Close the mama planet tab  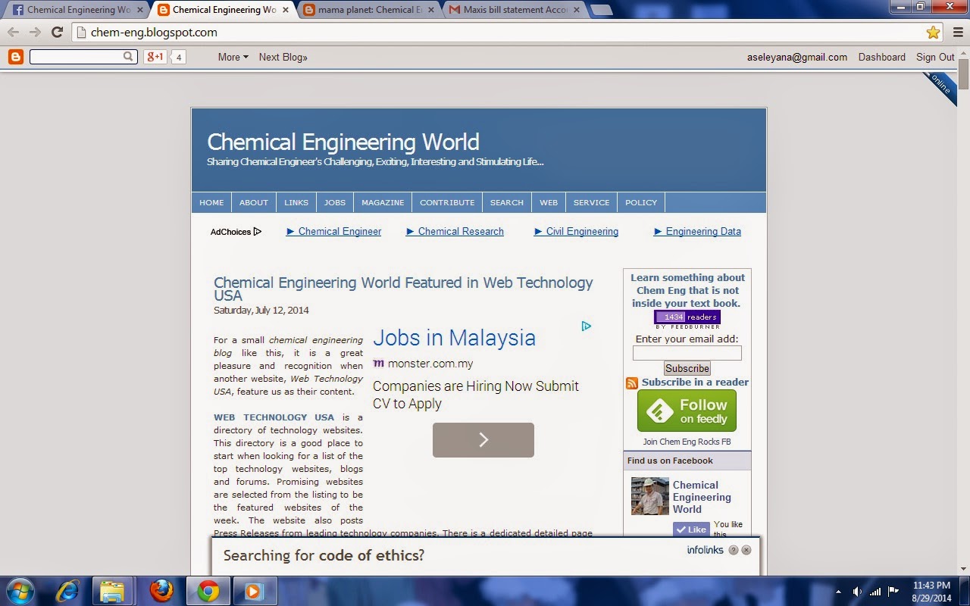point(430,10)
